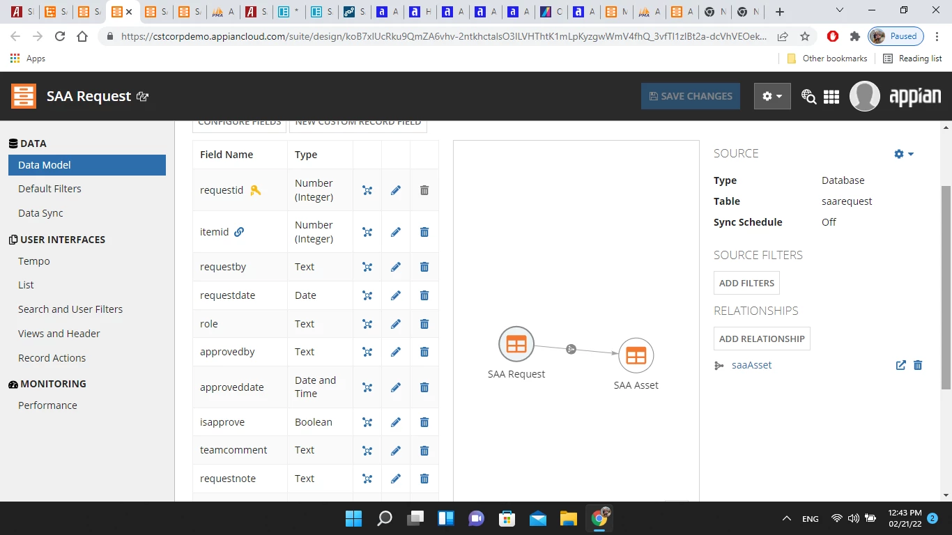Viewport: 952px width, 535px height.
Task: Delete the teamcomment field
Action: pos(424,451)
